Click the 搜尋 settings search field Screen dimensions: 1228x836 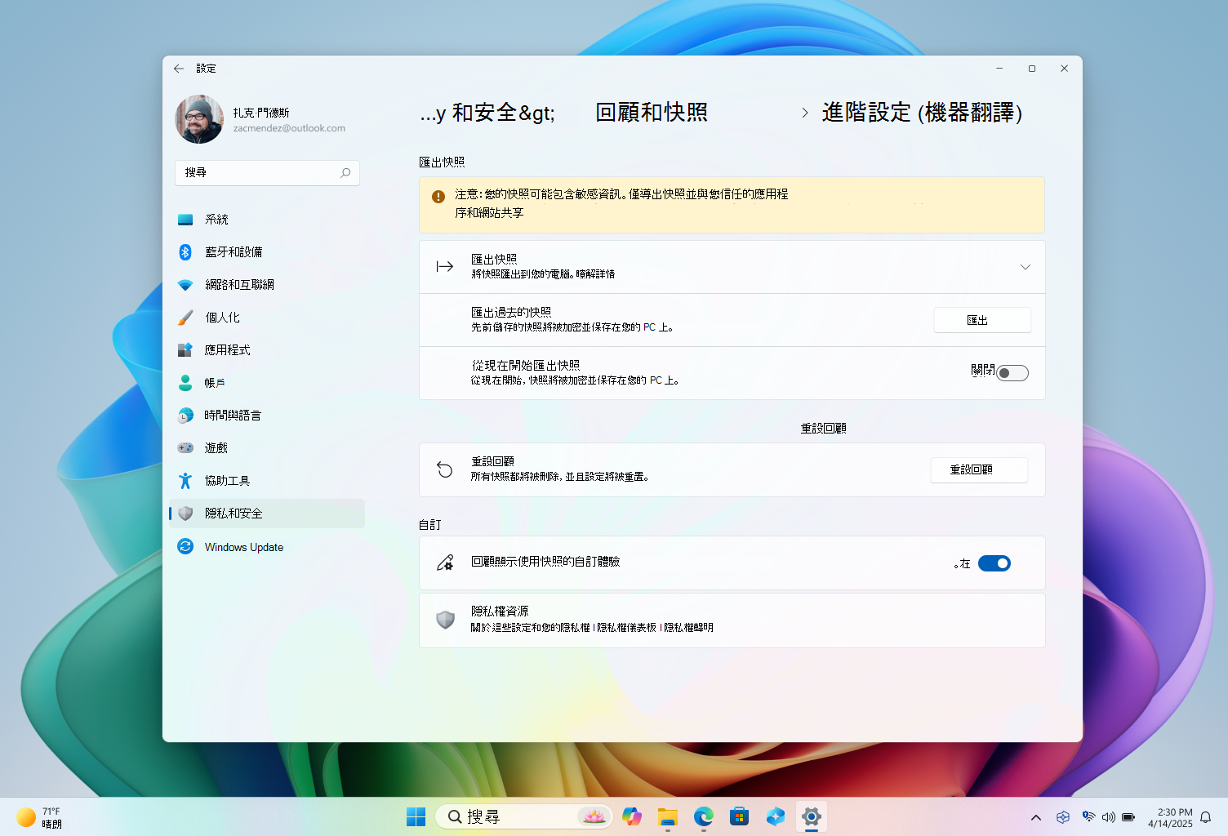click(x=267, y=173)
